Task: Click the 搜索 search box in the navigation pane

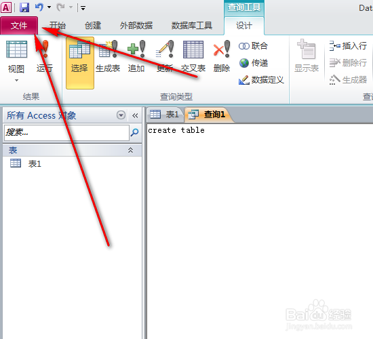Action: [x=66, y=132]
